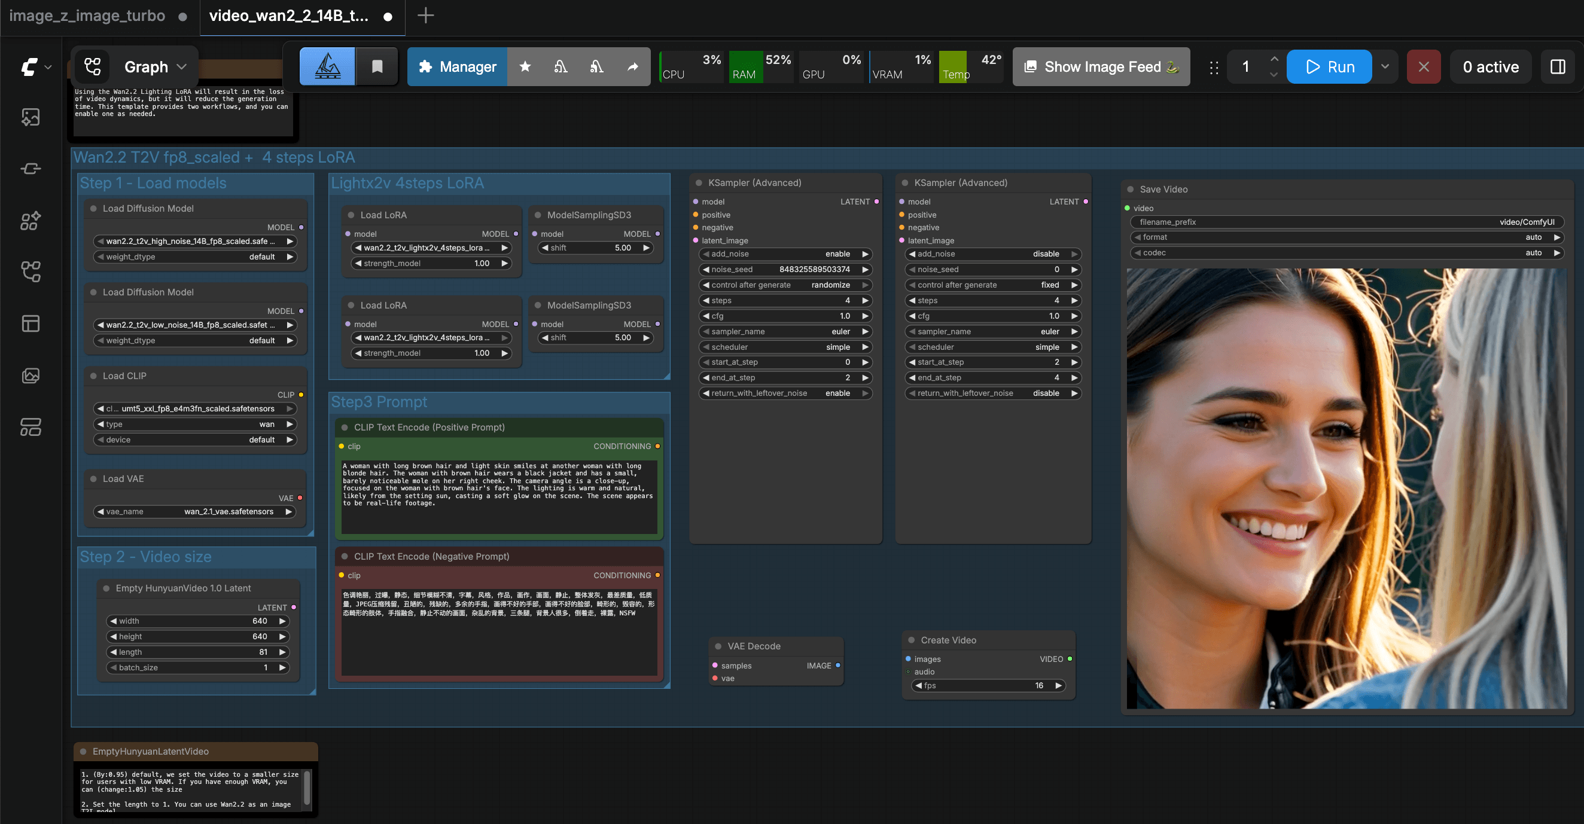Click the bookmark icon in toolbar
Screen dimensions: 1584x824
click(x=377, y=66)
